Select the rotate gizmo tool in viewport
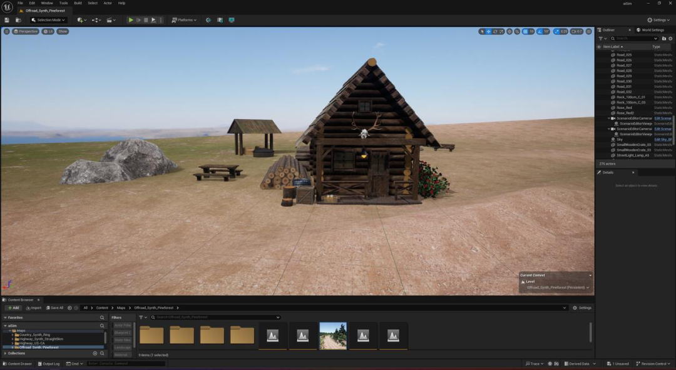Viewport: 676px width, 370px height. (495, 31)
